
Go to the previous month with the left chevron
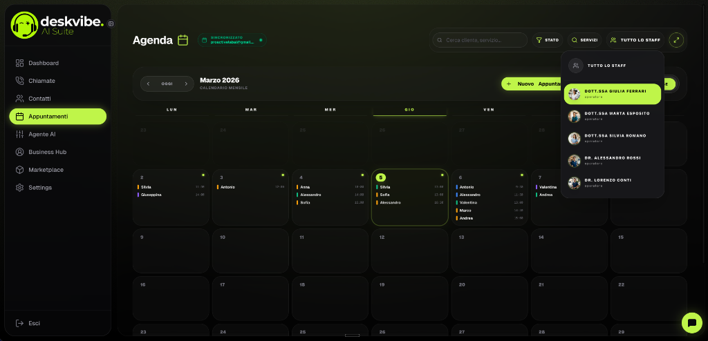click(148, 84)
